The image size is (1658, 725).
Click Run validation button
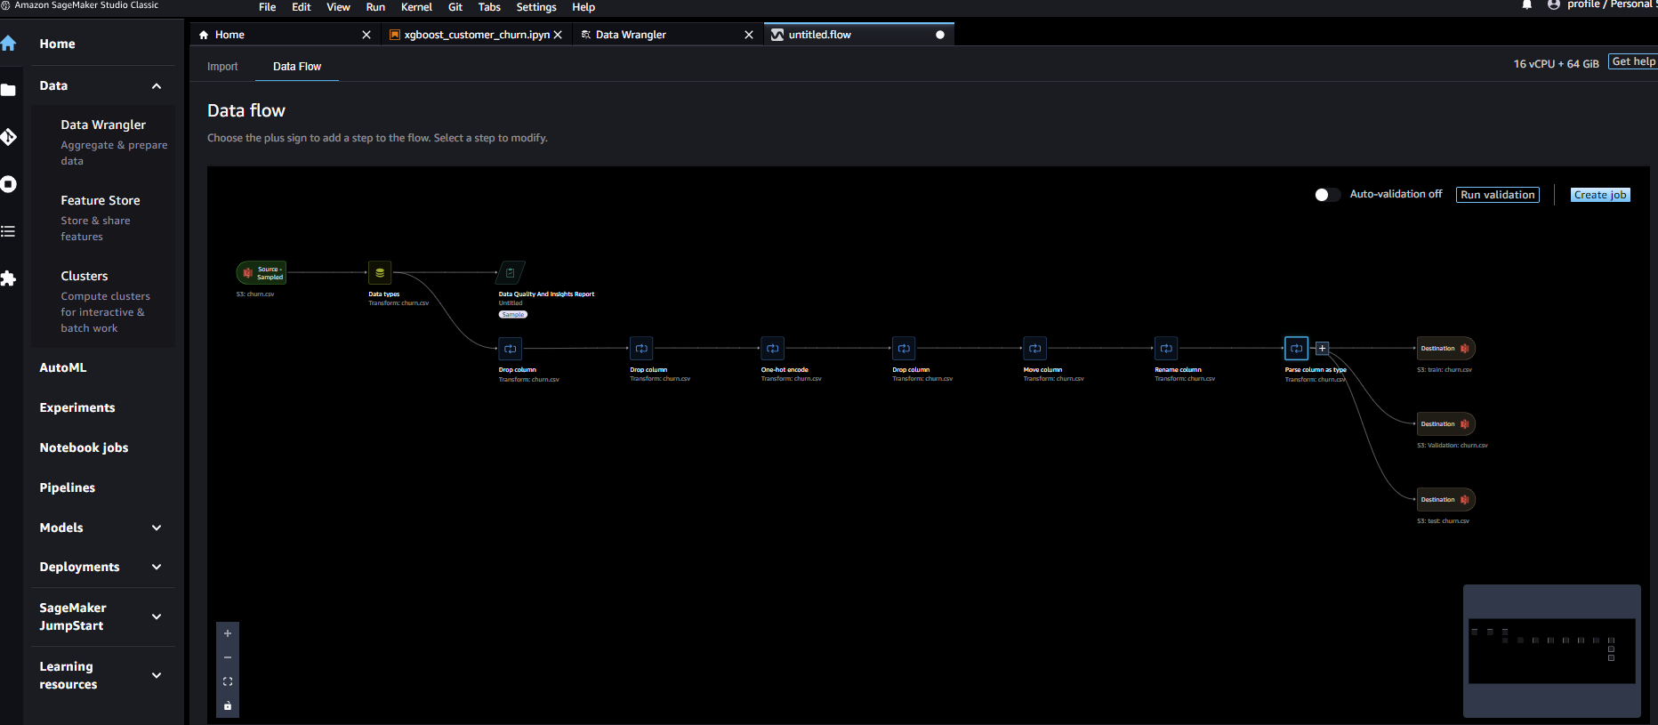[1498, 195]
